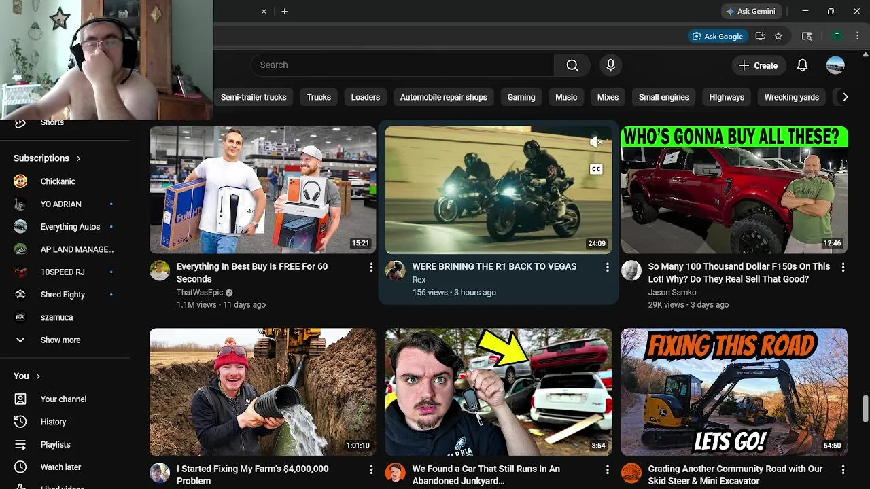This screenshot has height=489, width=870.
Task: Open more options for the Best Buy video
Action: tap(371, 268)
